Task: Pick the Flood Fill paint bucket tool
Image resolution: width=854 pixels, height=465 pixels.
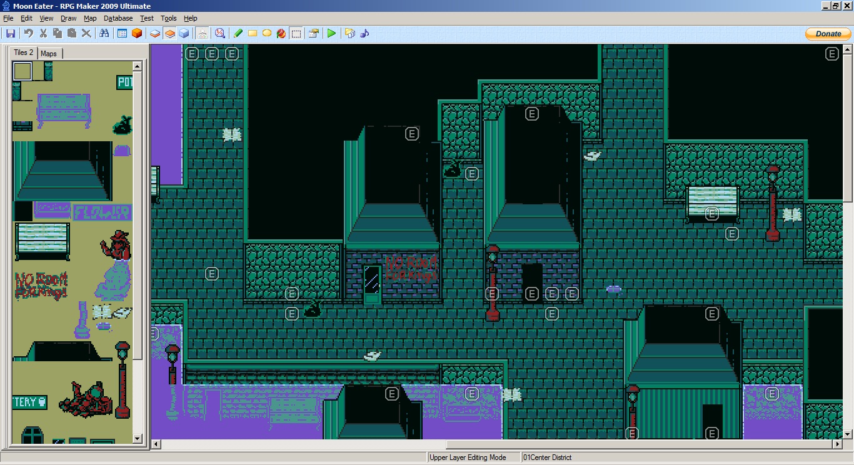Action: tap(281, 33)
